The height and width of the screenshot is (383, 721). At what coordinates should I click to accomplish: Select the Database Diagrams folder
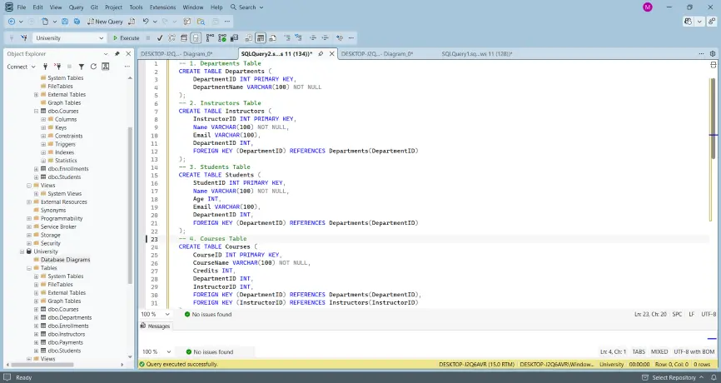pos(65,260)
